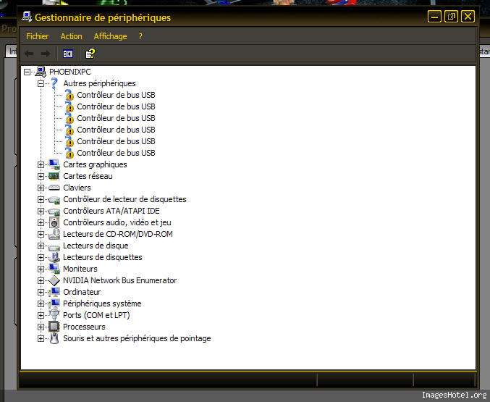The image size is (490, 402).
Task: Select the Ordinateur computer icon
Action: (x=54, y=292)
